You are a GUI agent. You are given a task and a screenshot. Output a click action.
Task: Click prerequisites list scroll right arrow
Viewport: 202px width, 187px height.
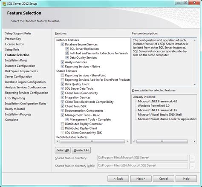pos(194,142)
